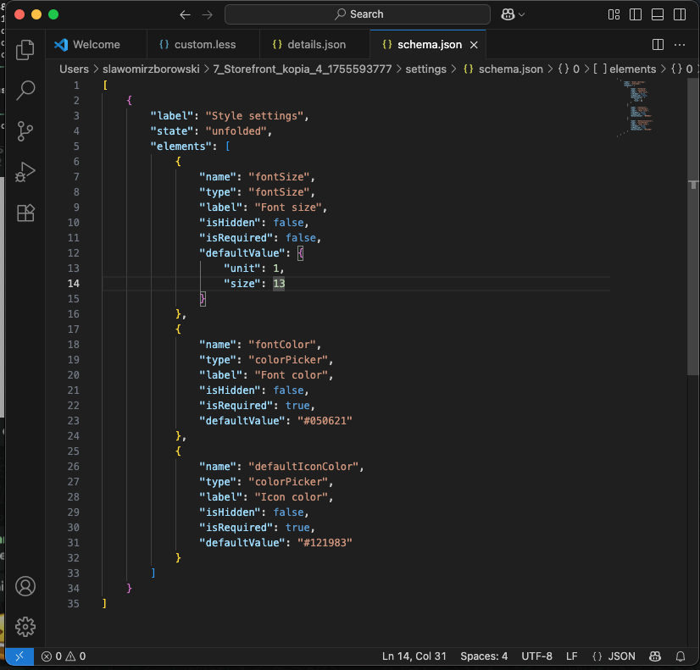Open the Search view in activity bar
This screenshot has width=700, height=670.
tap(25, 90)
